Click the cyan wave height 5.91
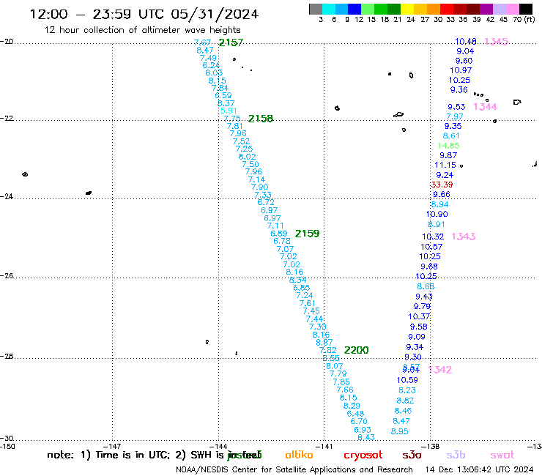542x476 pixels. point(229,111)
